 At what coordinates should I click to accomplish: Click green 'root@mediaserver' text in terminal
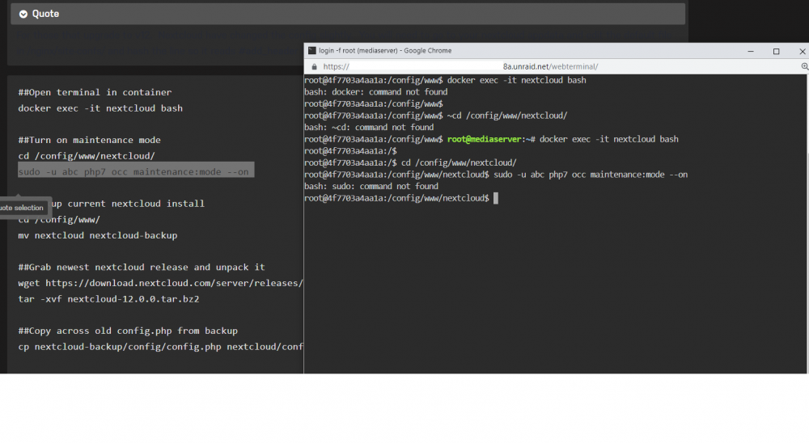click(484, 139)
